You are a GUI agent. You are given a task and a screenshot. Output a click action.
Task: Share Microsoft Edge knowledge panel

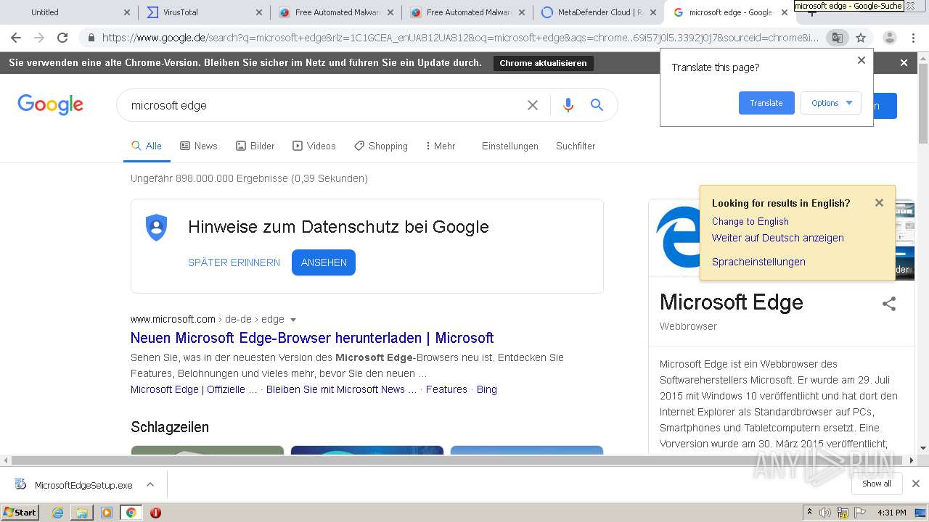[x=889, y=304]
